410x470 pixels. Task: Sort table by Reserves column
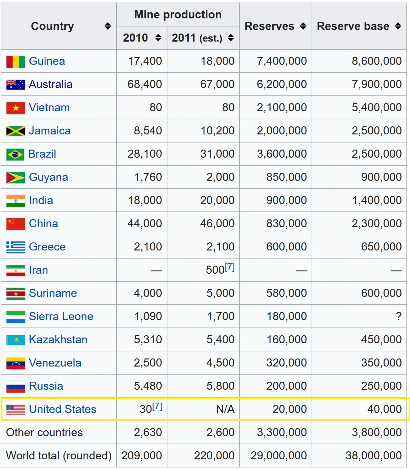[x=303, y=26]
